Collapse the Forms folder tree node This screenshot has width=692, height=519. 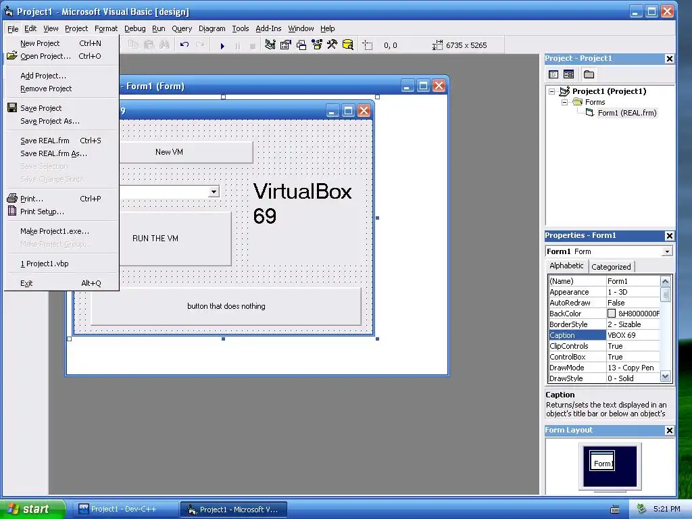564,102
